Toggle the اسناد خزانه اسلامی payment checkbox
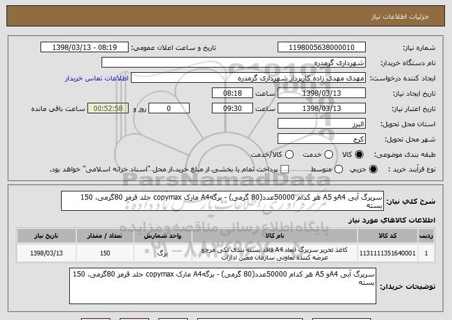This screenshot has width=452, height=320. pos(285,169)
